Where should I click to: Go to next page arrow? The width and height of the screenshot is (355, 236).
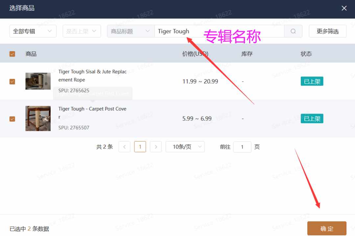tap(156, 147)
